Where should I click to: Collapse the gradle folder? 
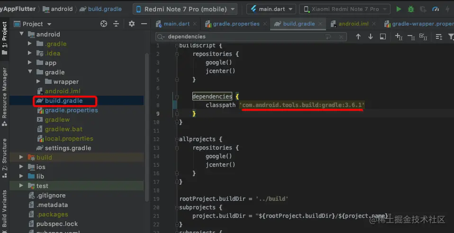point(30,72)
